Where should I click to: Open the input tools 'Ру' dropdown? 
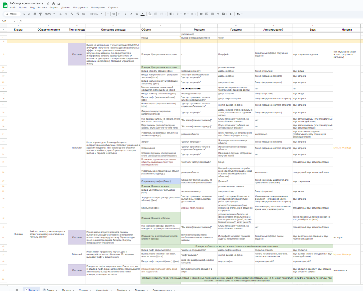click(239, 14)
